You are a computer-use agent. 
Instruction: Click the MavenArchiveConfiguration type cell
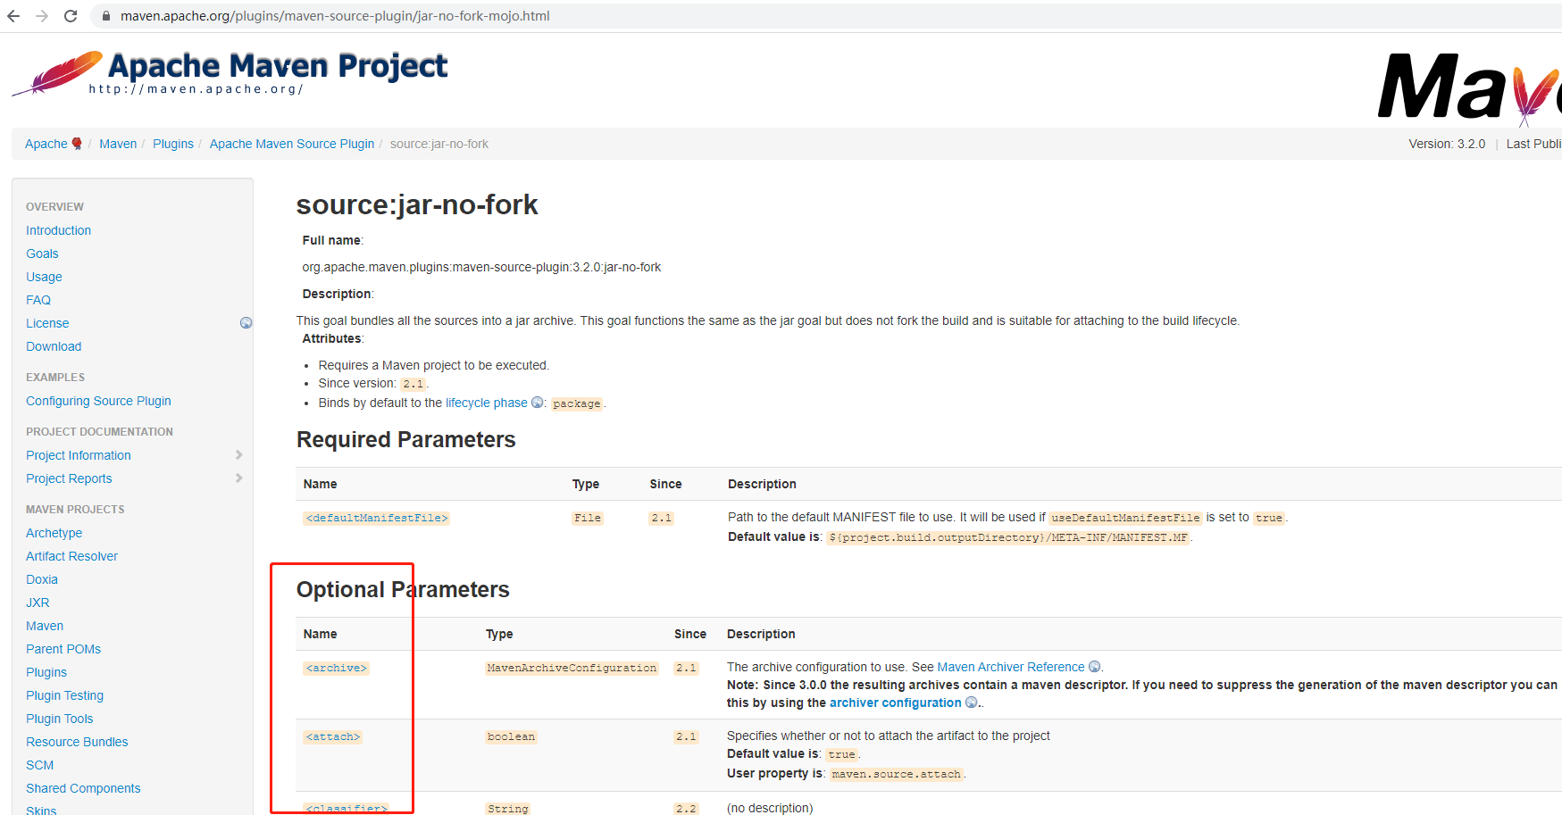(x=572, y=668)
